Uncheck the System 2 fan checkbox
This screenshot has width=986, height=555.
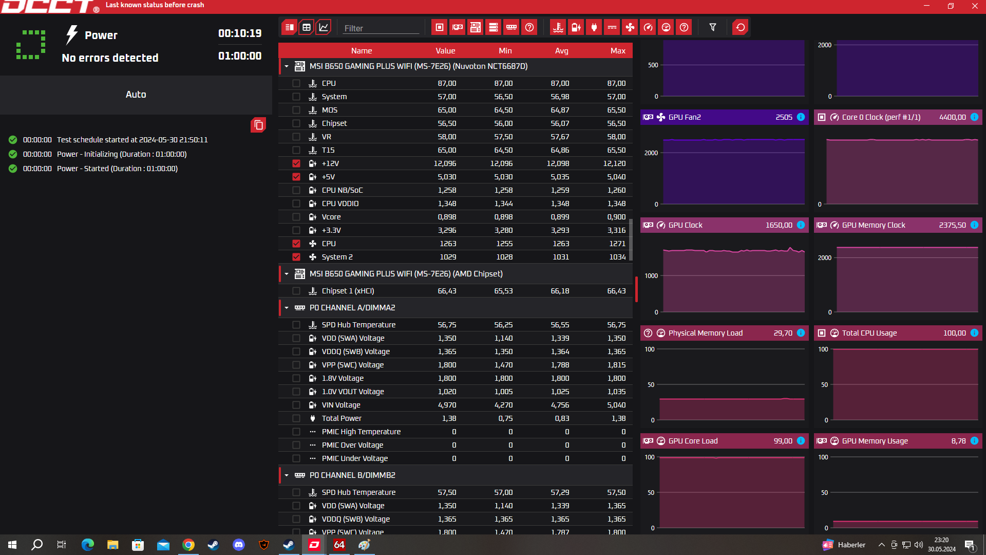(x=296, y=257)
